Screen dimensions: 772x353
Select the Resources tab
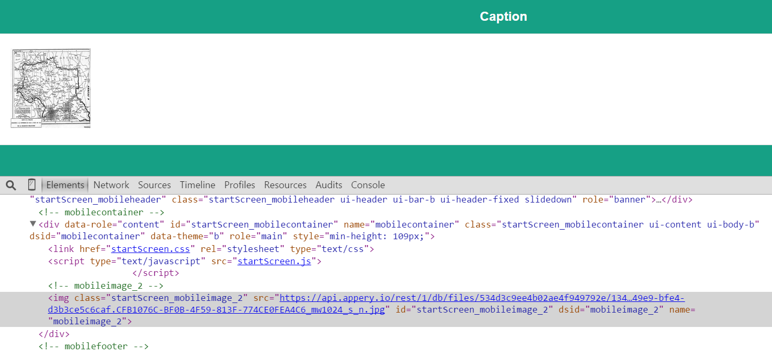click(285, 185)
